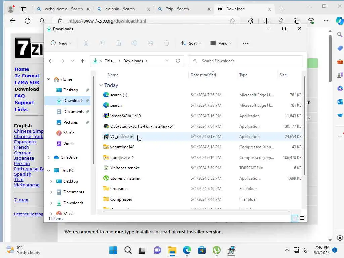Viewport: 344px width, 258px height.
Task: Open the LZMA SDK link
Action: (x=27, y=83)
